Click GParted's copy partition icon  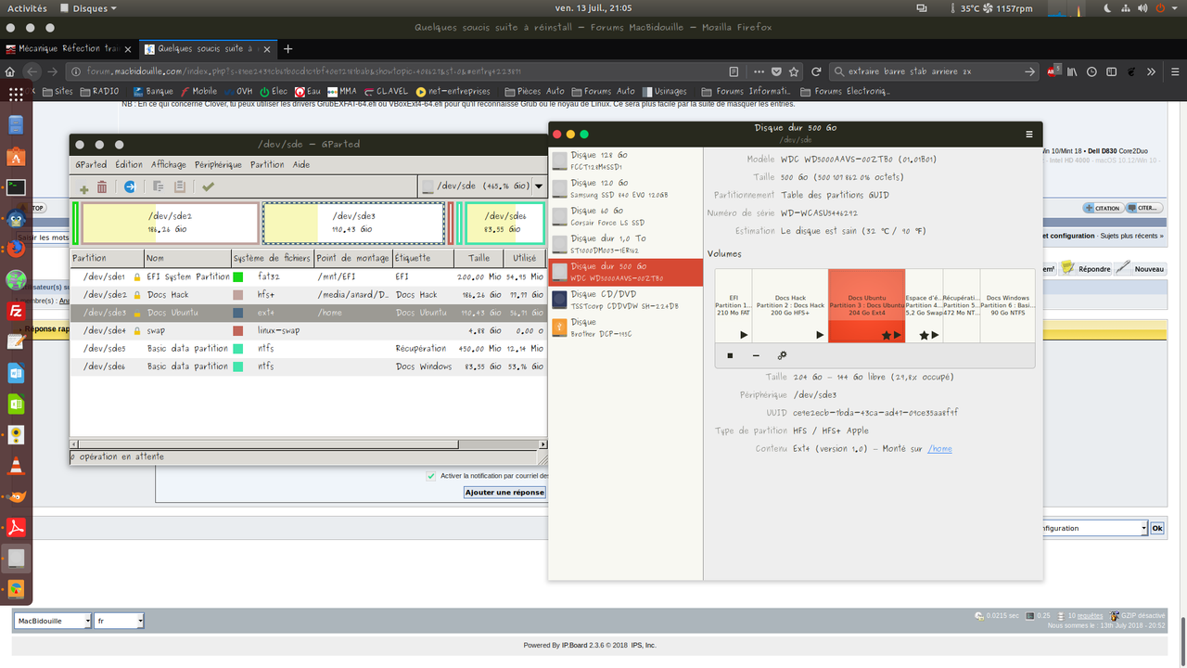[158, 187]
